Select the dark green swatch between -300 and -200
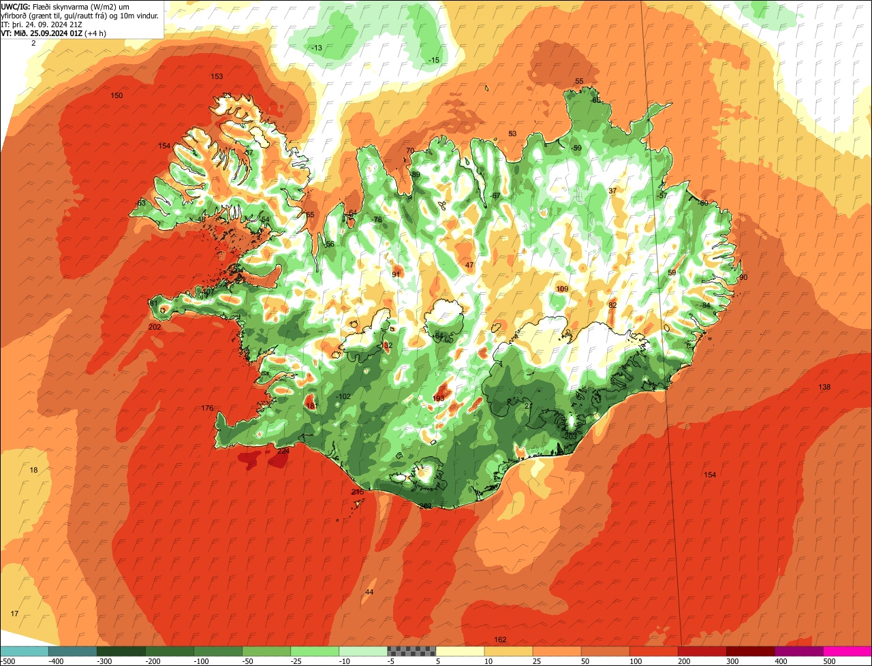 121,650
